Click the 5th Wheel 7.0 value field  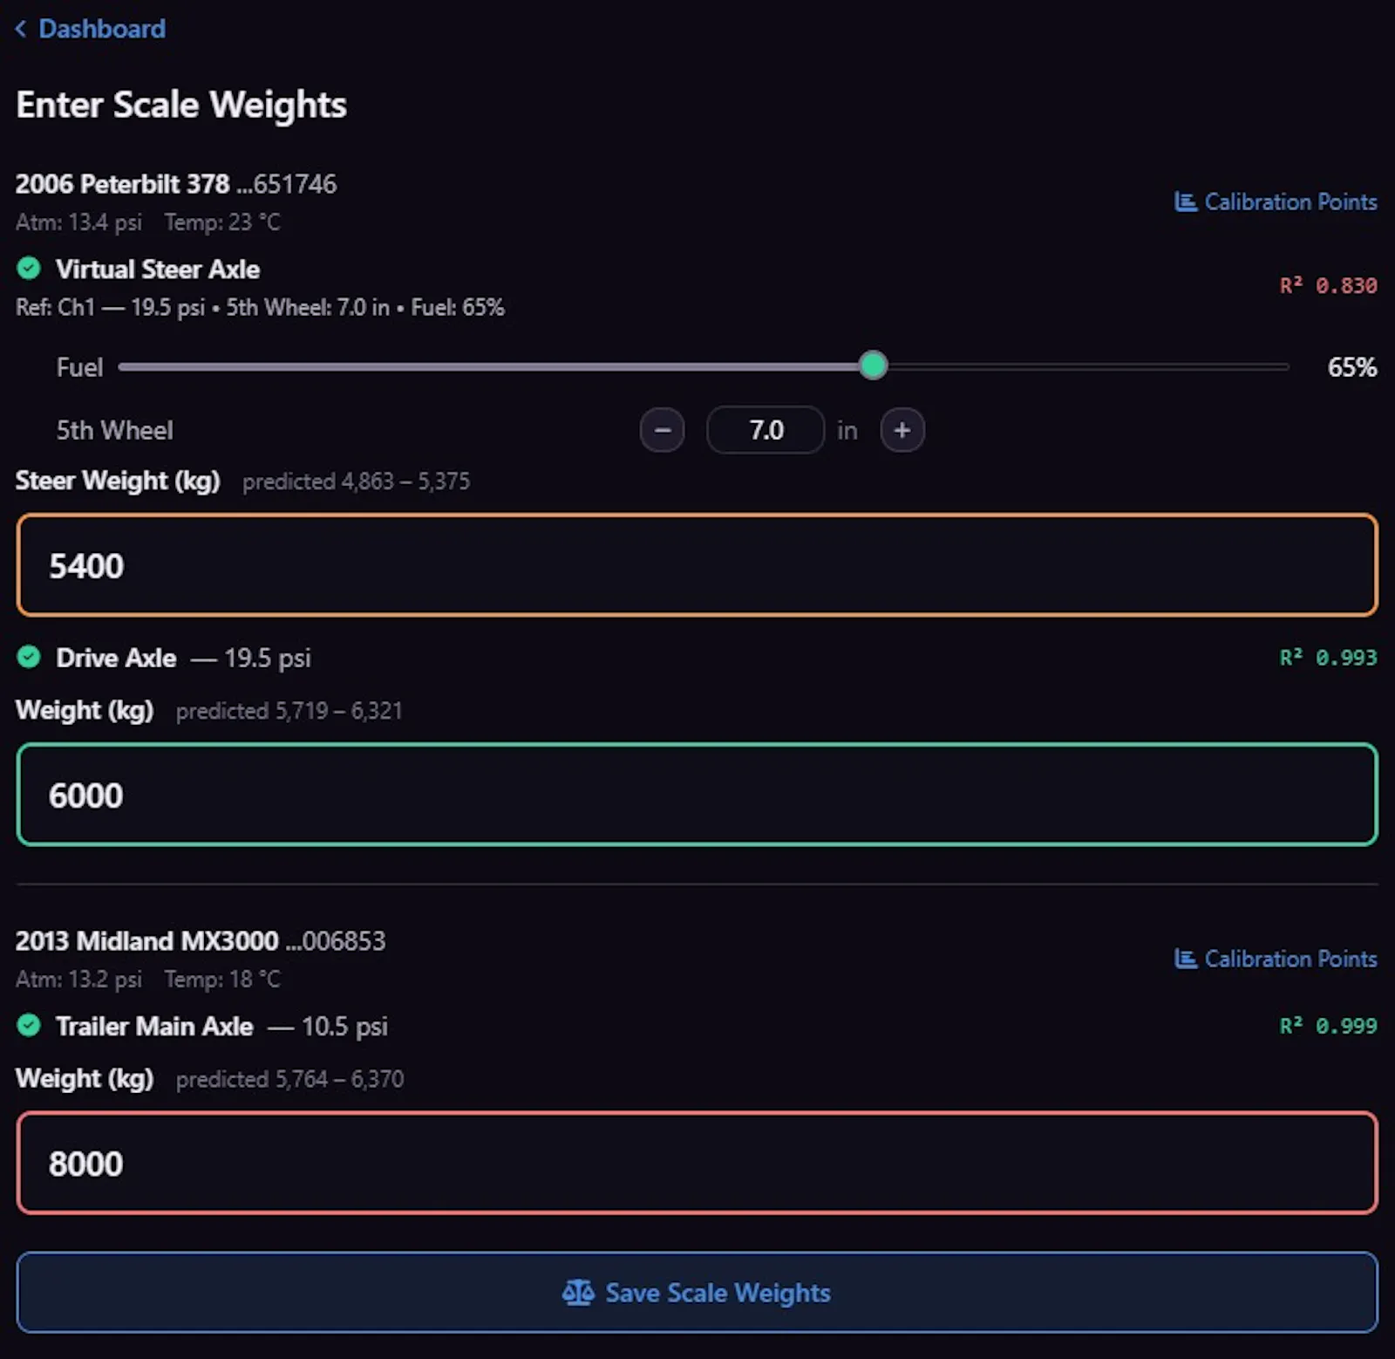click(x=766, y=430)
